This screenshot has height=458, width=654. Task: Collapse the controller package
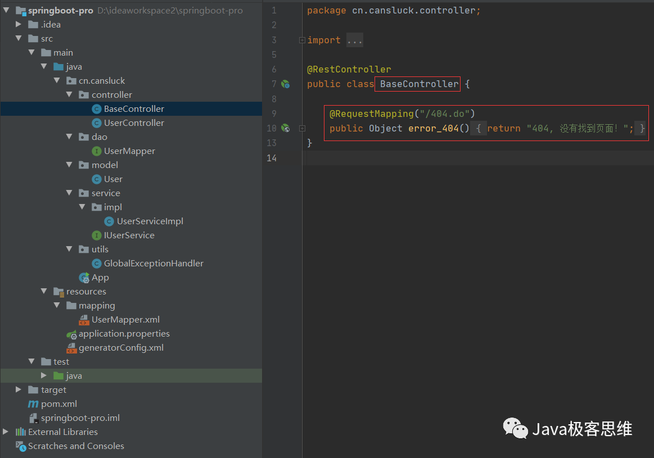click(x=69, y=94)
